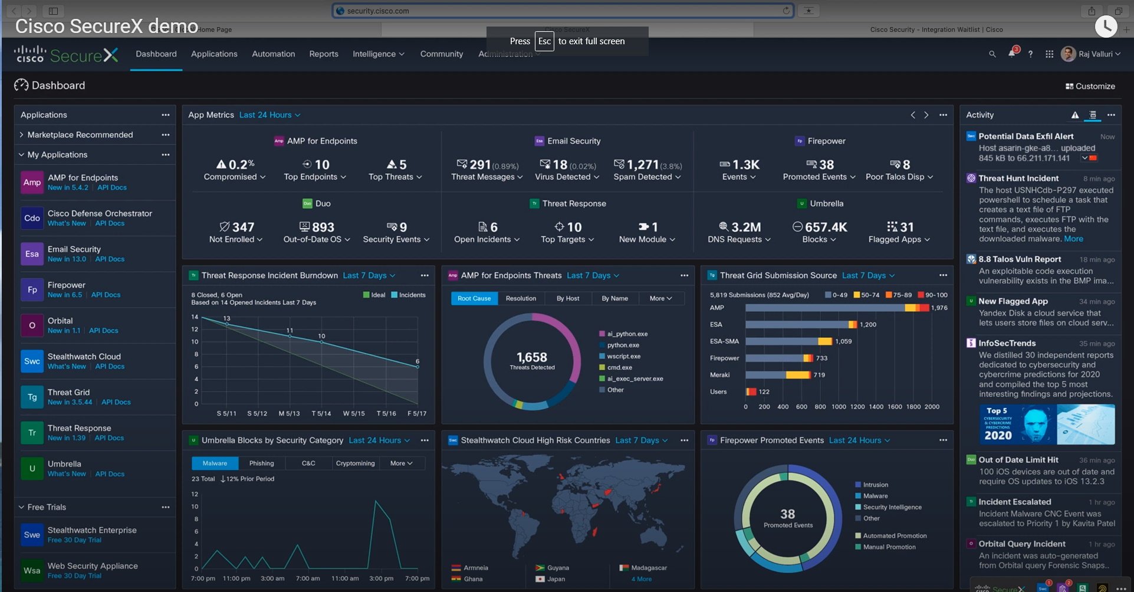Click the Umbrella application icon
Image resolution: width=1134 pixels, height=592 pixels.
click(32, 468)
